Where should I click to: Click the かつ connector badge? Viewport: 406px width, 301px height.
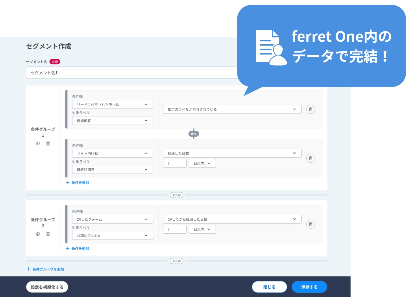pos(194,134)
